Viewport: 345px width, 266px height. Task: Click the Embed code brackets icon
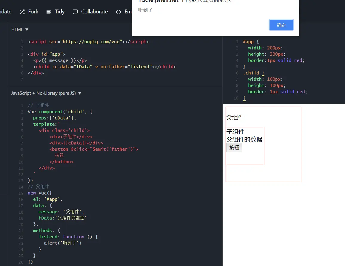click(118, 12)
